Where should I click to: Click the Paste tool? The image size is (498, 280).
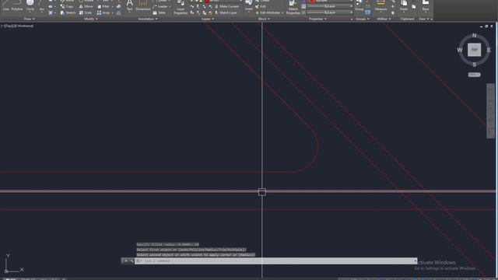coord(404,5)
